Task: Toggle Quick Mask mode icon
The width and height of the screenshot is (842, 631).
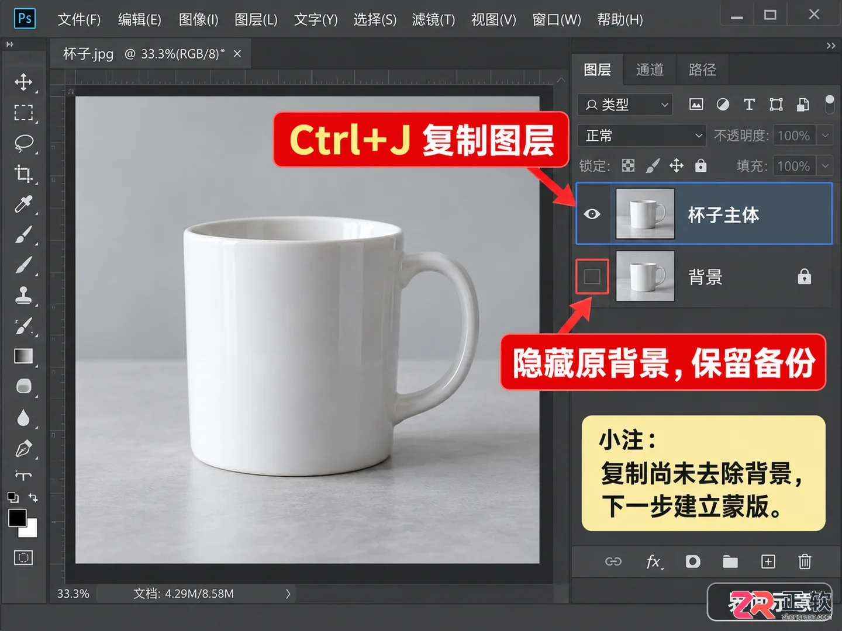Action: pos(23,557)
